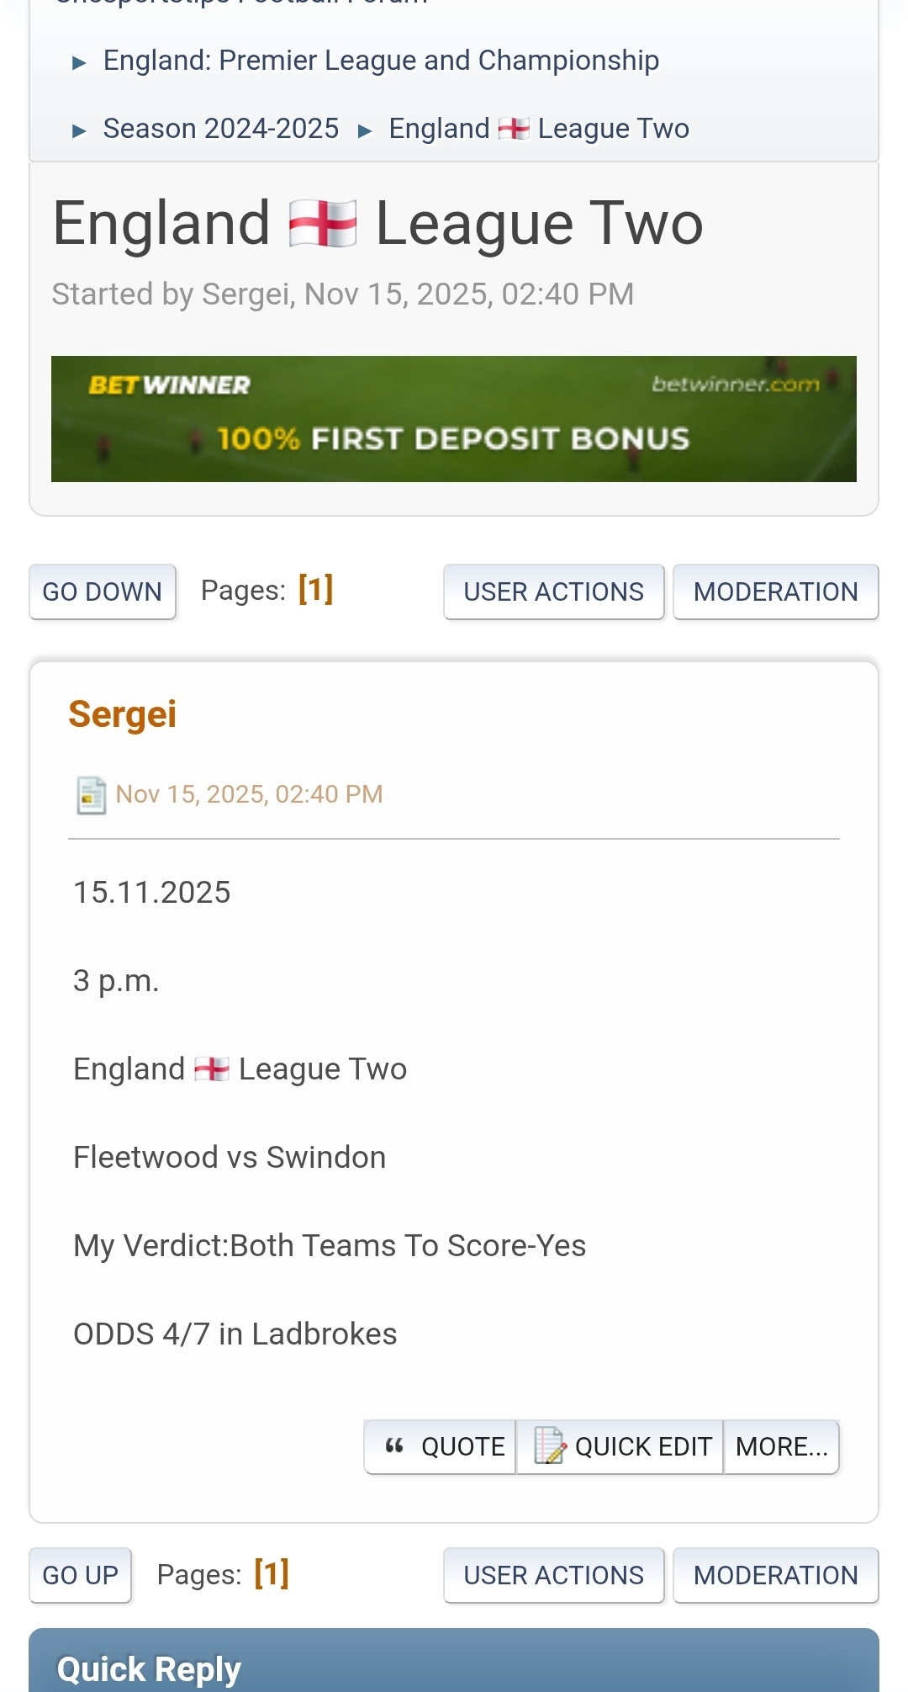Click arrow before Season 2024-2025 breadcrumb

point(79,130)
